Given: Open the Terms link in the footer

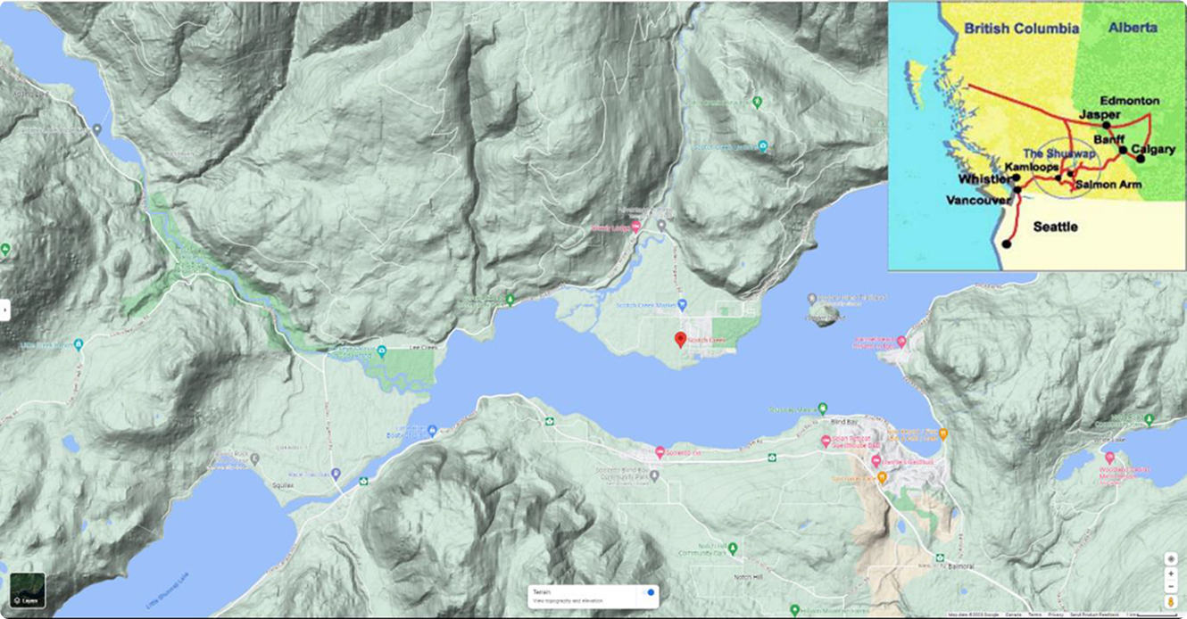Looking at the screenshot, I should 1034,615.
